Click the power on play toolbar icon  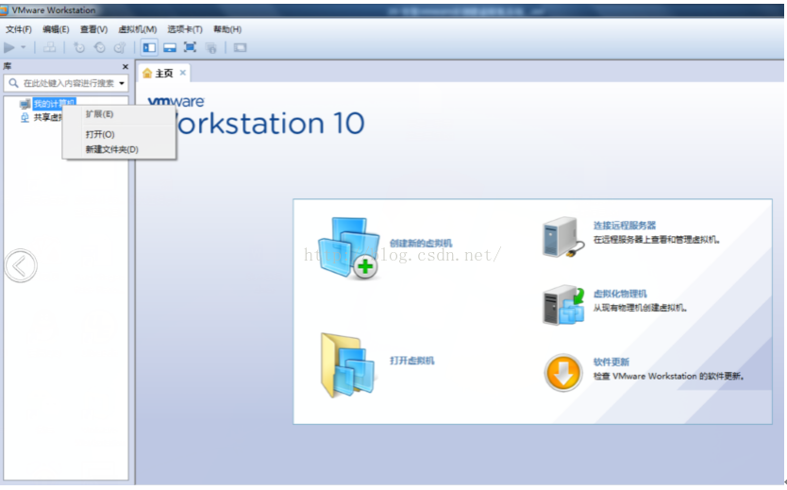(9, 48)
